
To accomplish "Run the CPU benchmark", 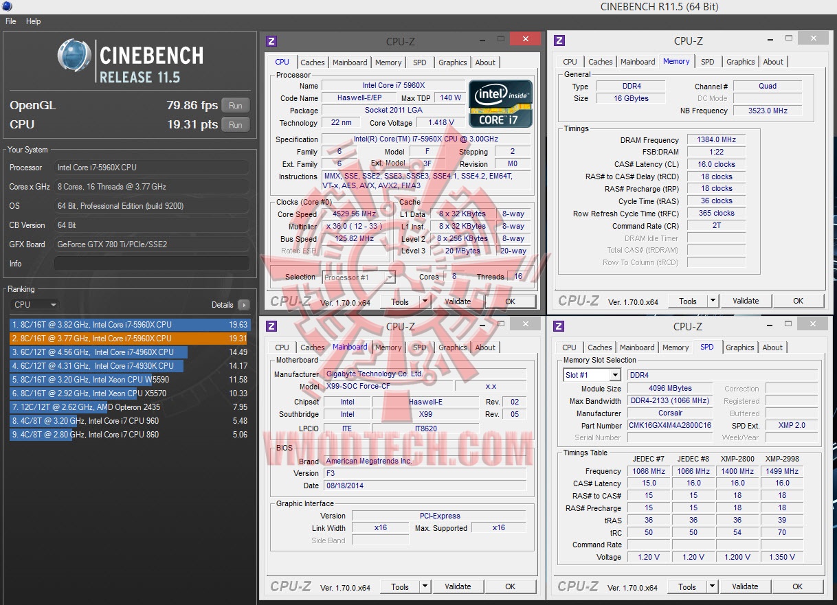I will (236, 125).
